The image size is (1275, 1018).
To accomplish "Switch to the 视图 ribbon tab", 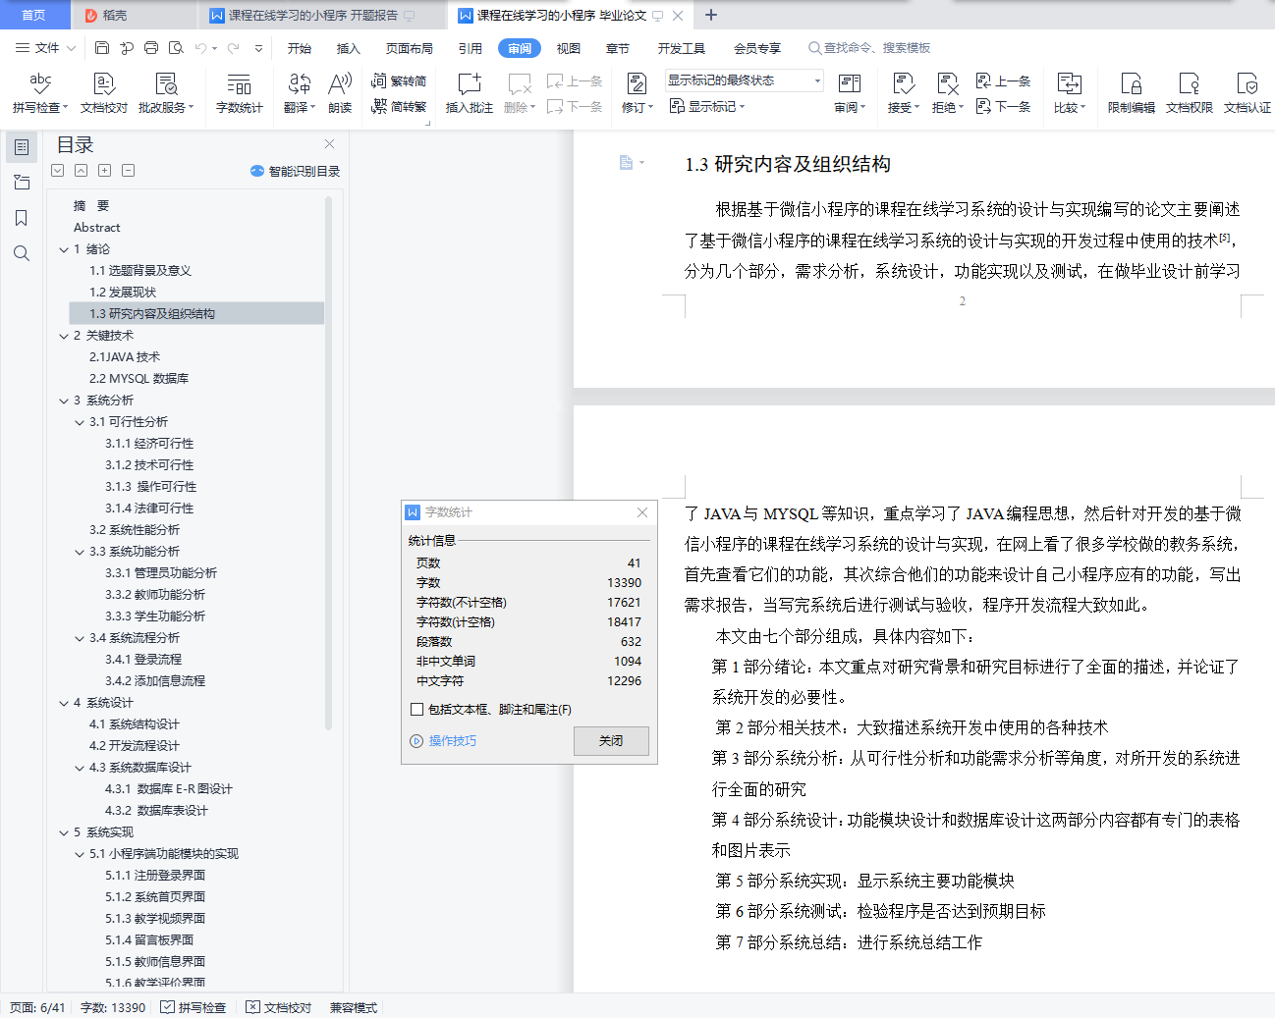I will click(x=568, y=47).
